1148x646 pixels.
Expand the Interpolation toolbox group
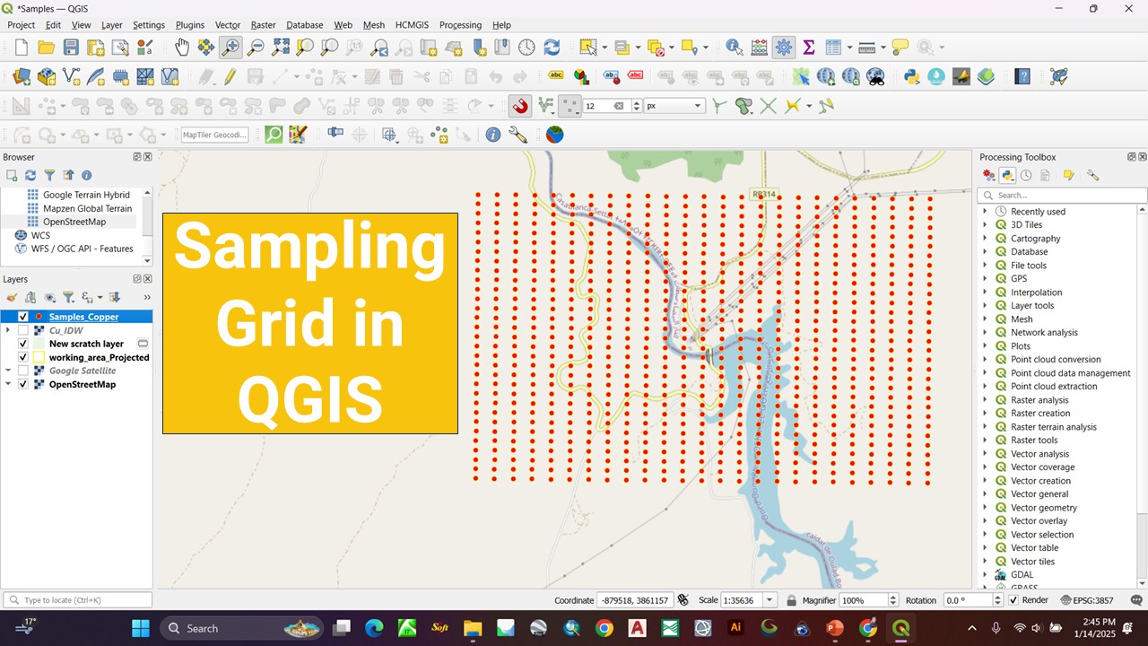(985, 292)
